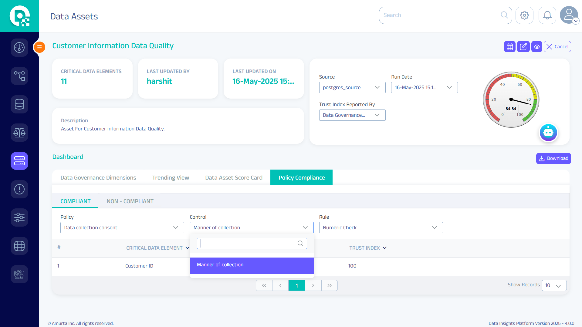Click the pencil edit icon button
This screenshot has width=582, height=327.
click(x=523, y=47)
